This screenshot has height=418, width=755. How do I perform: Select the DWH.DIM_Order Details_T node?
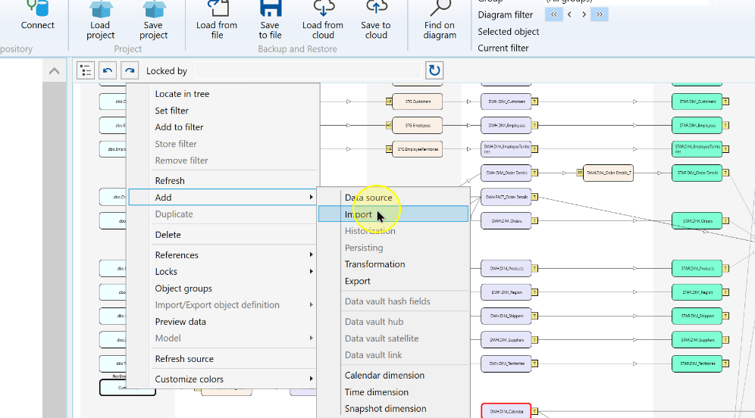[608, 173]
